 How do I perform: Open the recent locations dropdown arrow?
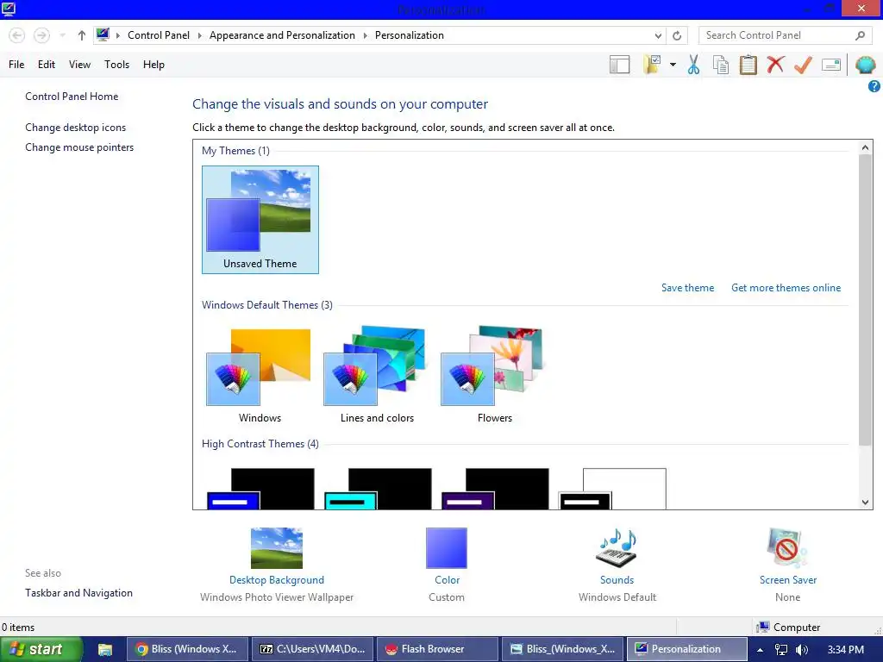[x=62, y=35]
